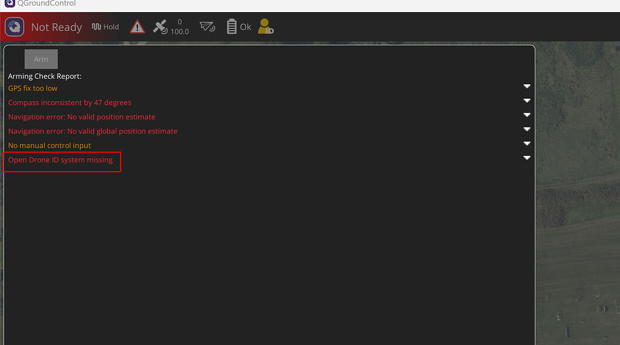Screen dimensions: 620x345
Task: Select the Open Drone ID system missing message
Action: [x=61, y=160]
